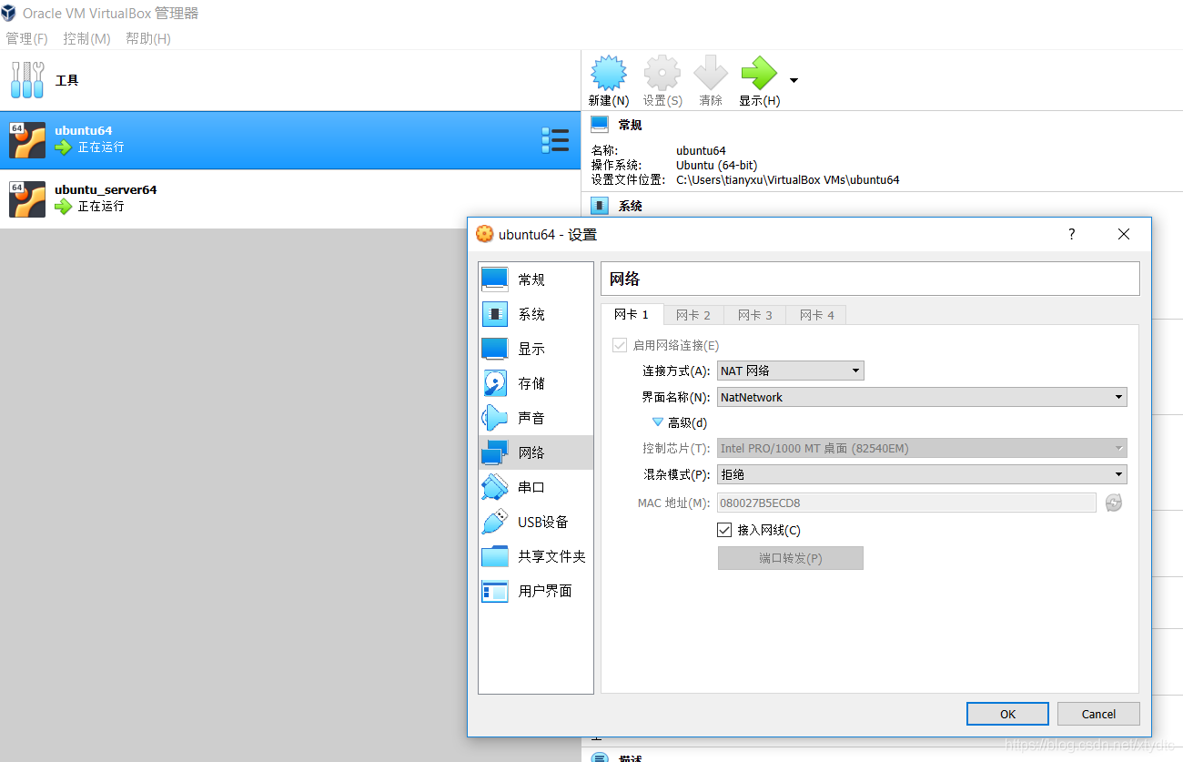Screen dimensions: 1183x762
Task: Select 串口 text in settings sidebar
Action: (531, 487)
